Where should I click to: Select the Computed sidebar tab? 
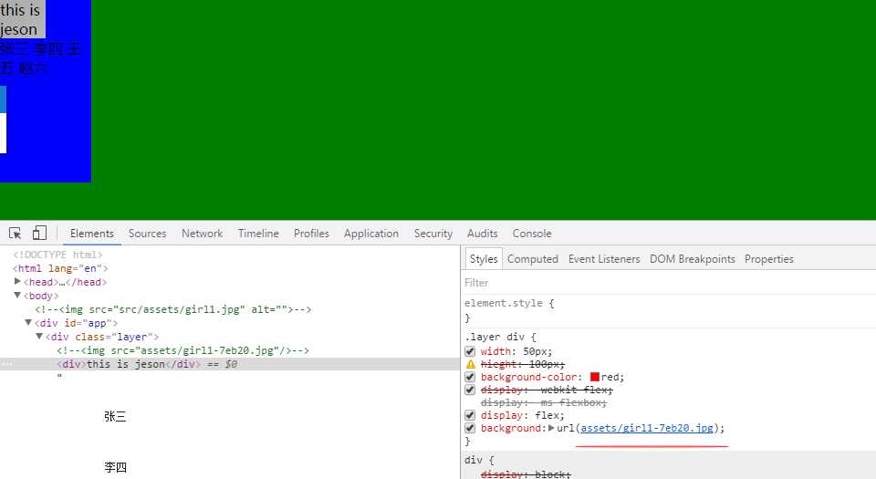[532, 259]
